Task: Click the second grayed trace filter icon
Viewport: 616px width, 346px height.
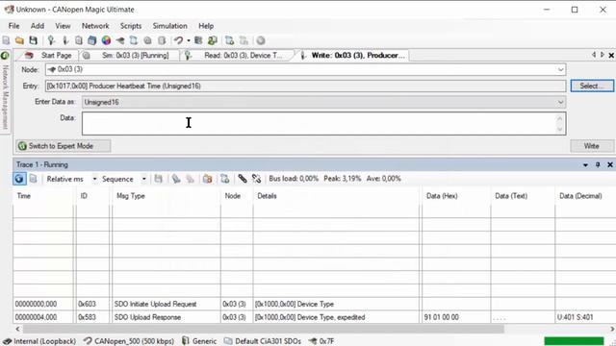Action: point(191,179)
